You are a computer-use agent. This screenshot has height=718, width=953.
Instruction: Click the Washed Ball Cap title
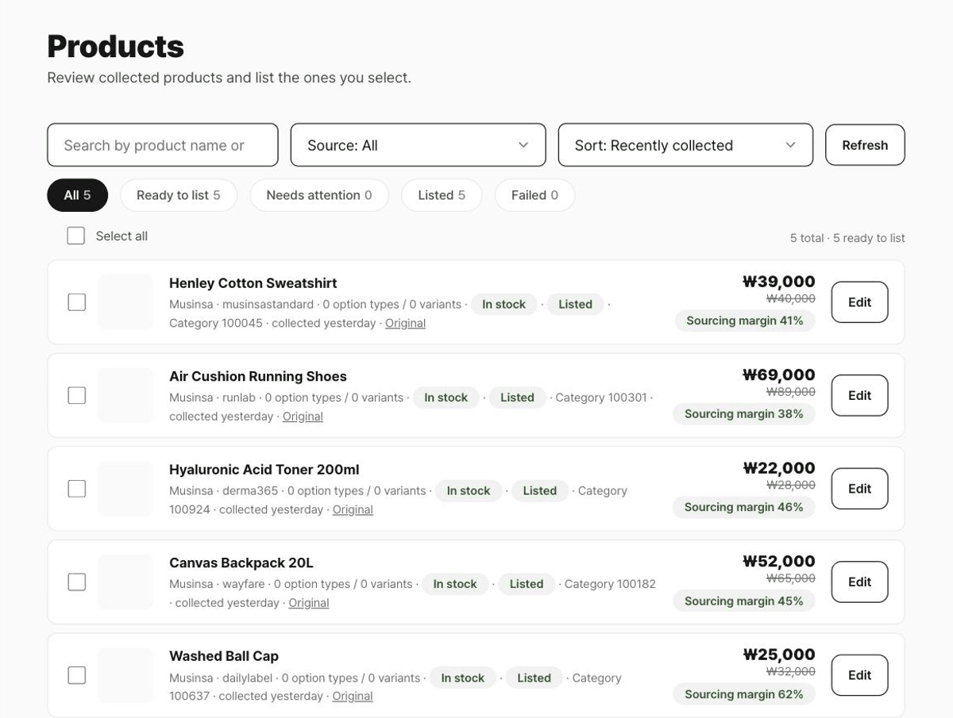click(x=224, y=656)
